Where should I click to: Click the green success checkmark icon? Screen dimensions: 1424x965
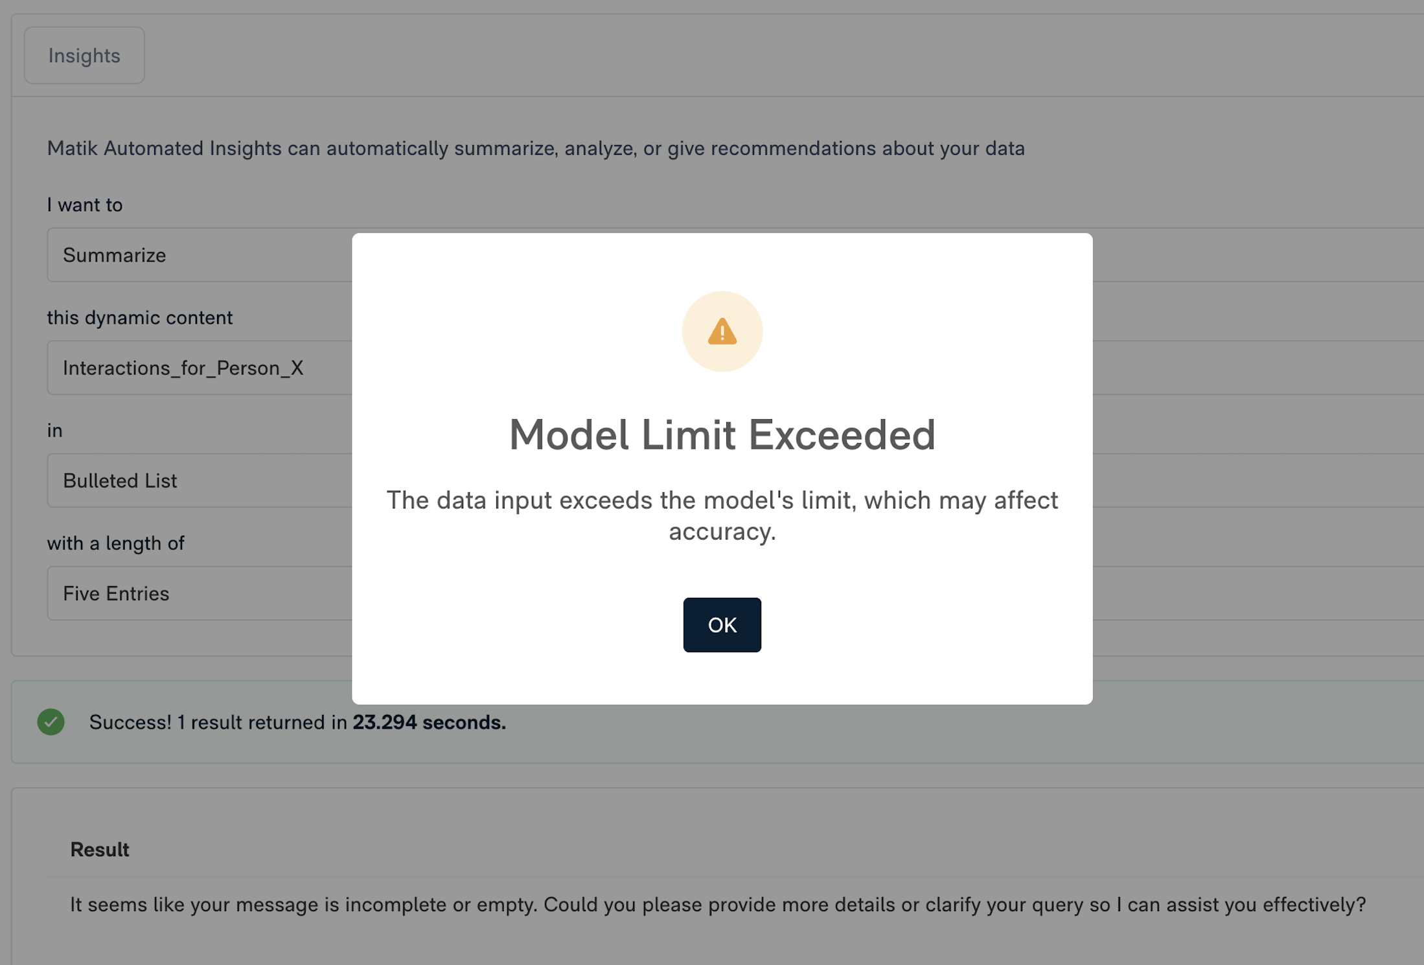pyautogui.click(x=51, y=722)
